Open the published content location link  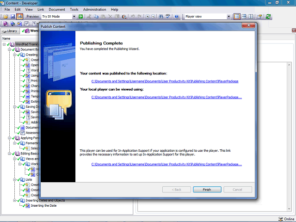click(165, 81)
